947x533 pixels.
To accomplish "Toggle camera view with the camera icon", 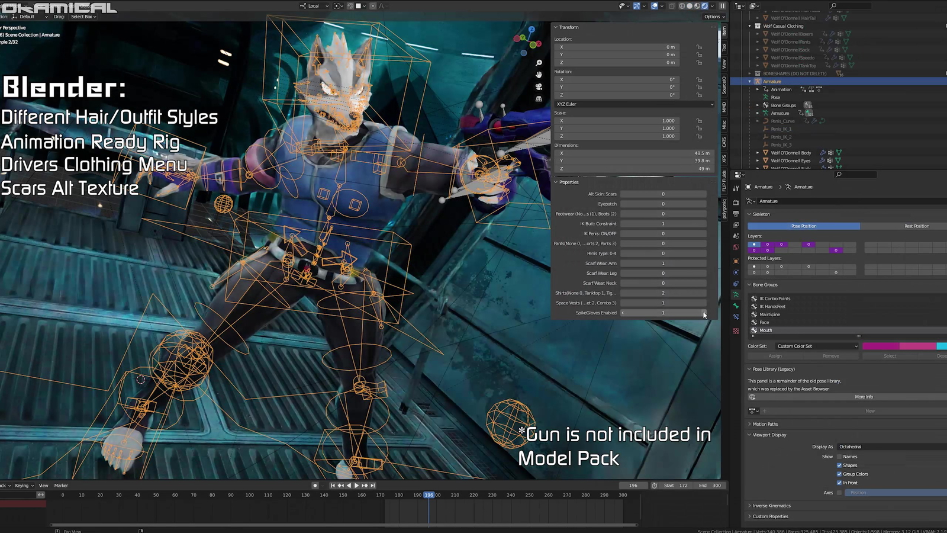I will pos(539,86).
